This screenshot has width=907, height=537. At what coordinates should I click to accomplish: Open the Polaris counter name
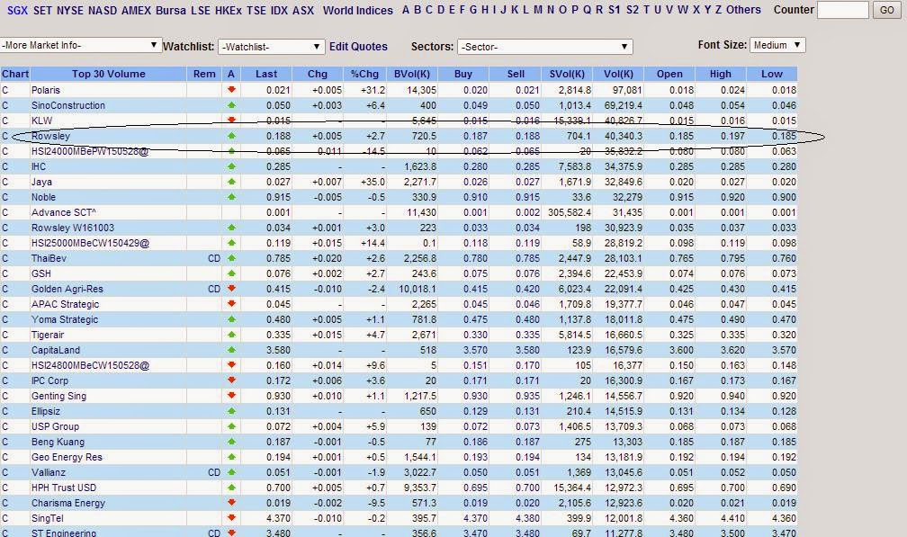(x=46, y=90)
